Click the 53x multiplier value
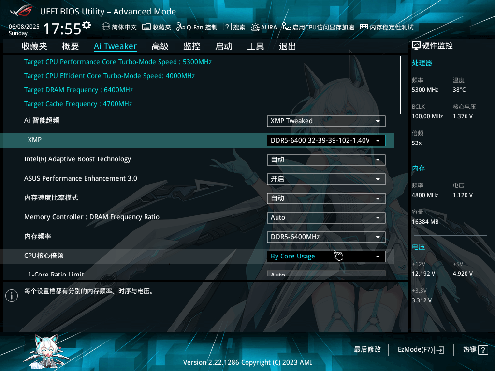This screenshot has height=371, width=495. pos(417,143)
